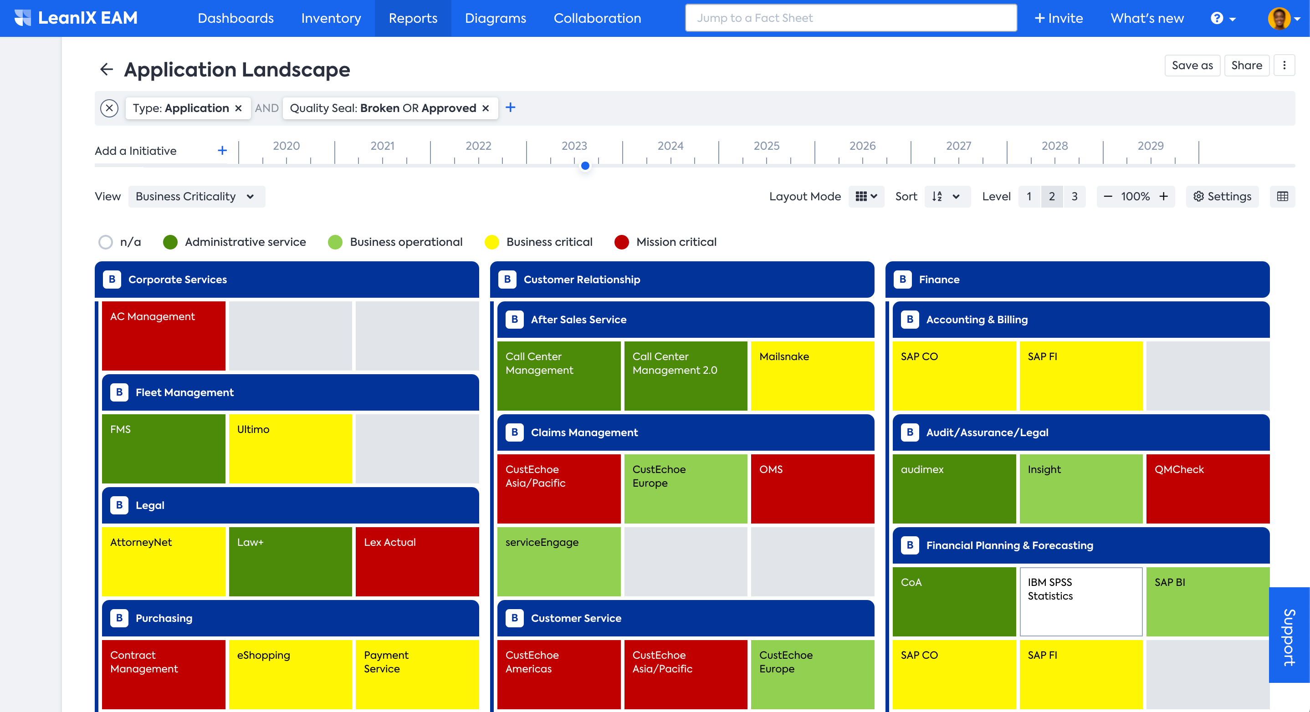Click the B icon of Fleet Management
1310x712 pixels.
(x=119, y=392)
